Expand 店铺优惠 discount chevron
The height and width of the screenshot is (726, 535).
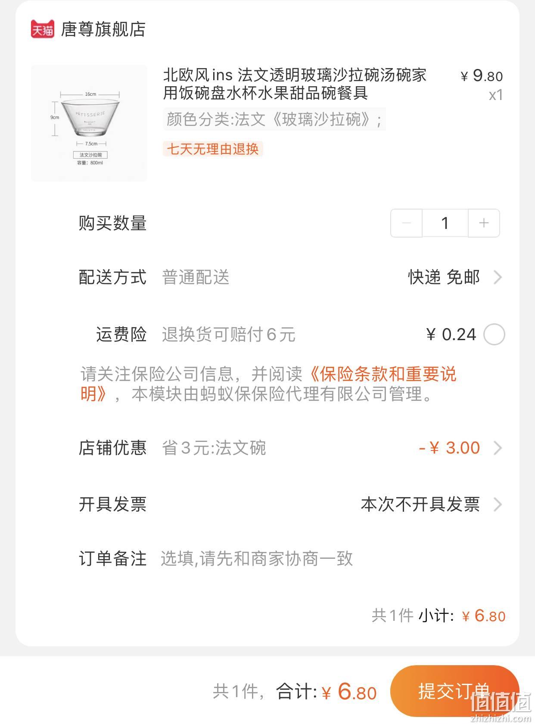point(498,448)
